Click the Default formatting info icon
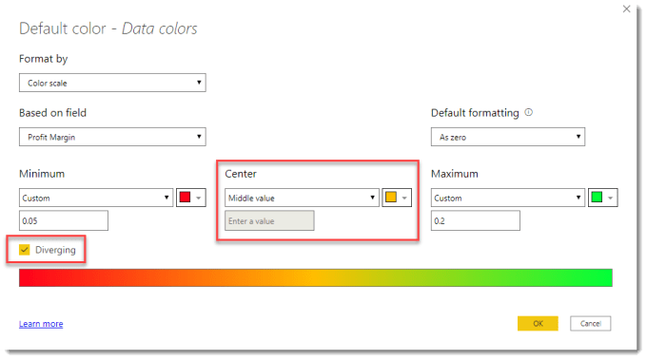 coord(529,112)
